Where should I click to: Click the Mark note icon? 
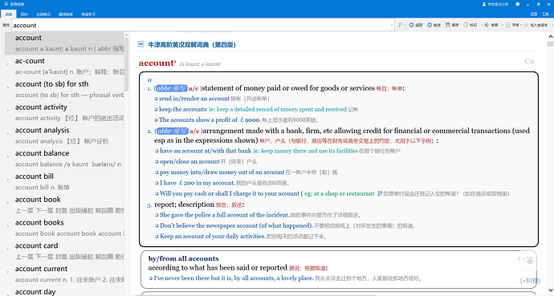466,25
